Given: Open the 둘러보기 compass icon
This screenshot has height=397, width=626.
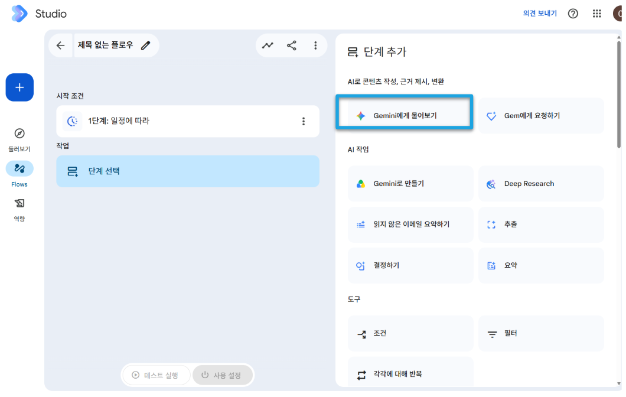Looking at the screenshot, I should pyautogui.click(x=19, y=134).
